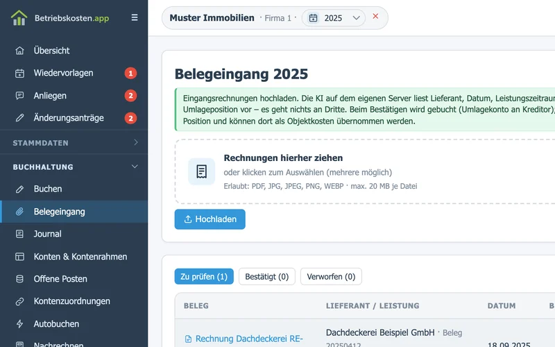The image size is (555, 347).
Task: Click the Nachrechnen icon in sidebar
Action: (20, 344)
